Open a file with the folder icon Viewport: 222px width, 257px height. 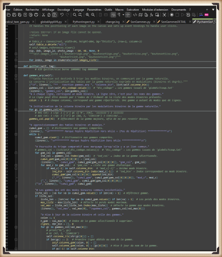point(9,15)
